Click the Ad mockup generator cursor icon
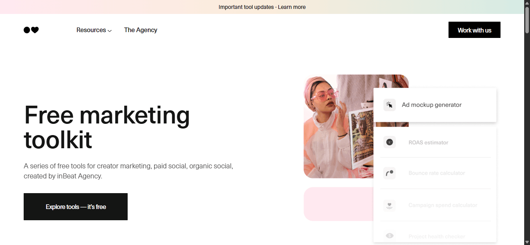The width and height of the screenshot is (530, 245). pyautogui.click(x=390, y=105)
